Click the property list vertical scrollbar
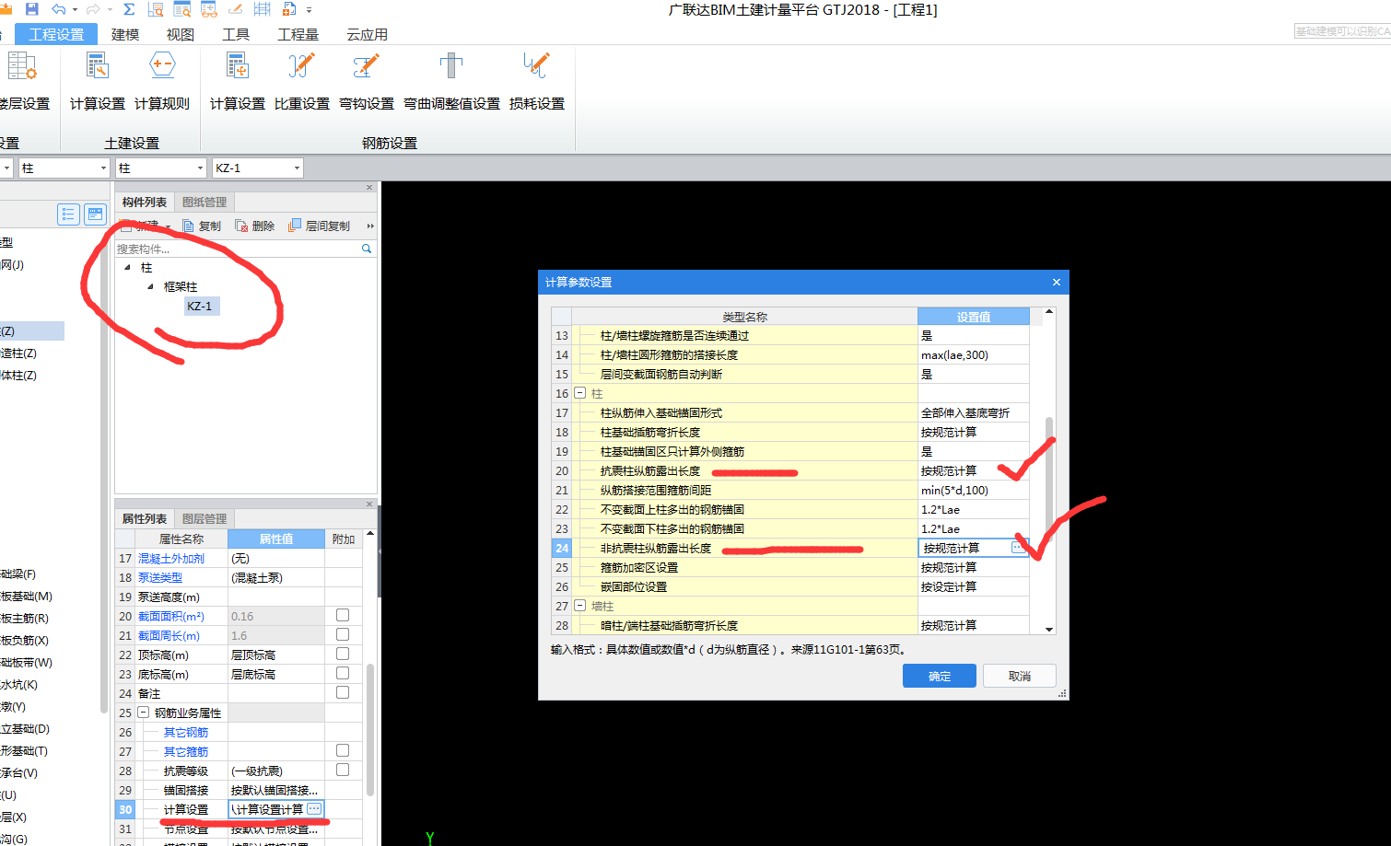 370,729
